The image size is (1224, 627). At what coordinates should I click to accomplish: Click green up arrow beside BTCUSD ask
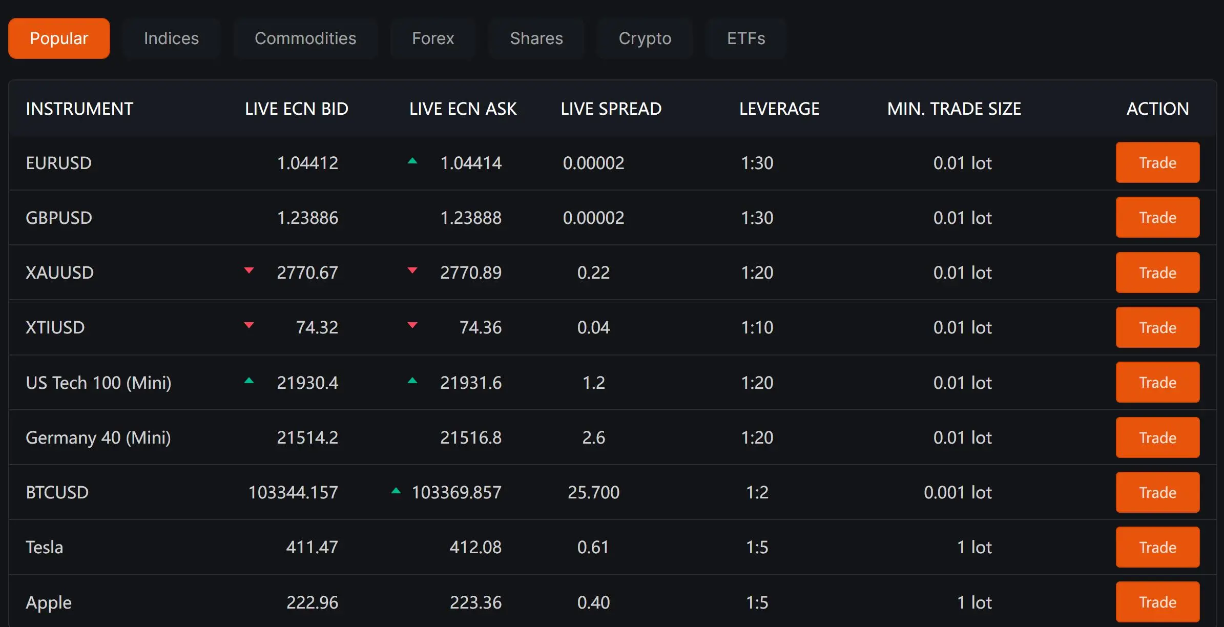coord(396,490)
